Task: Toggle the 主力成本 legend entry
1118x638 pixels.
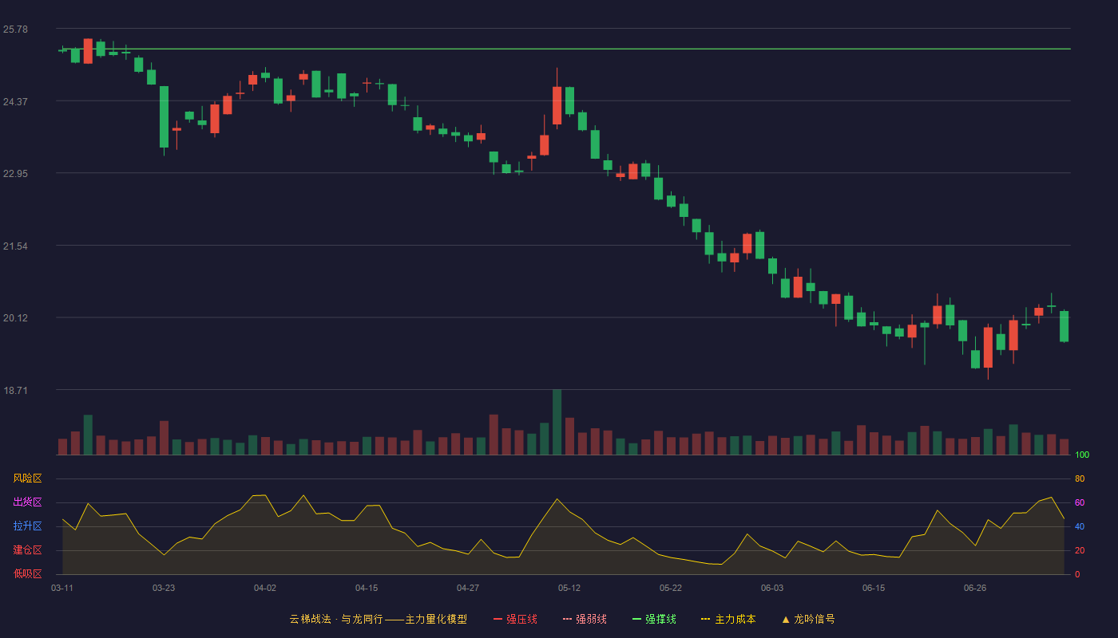Action: pyautogui.click(x=728, y=619)
